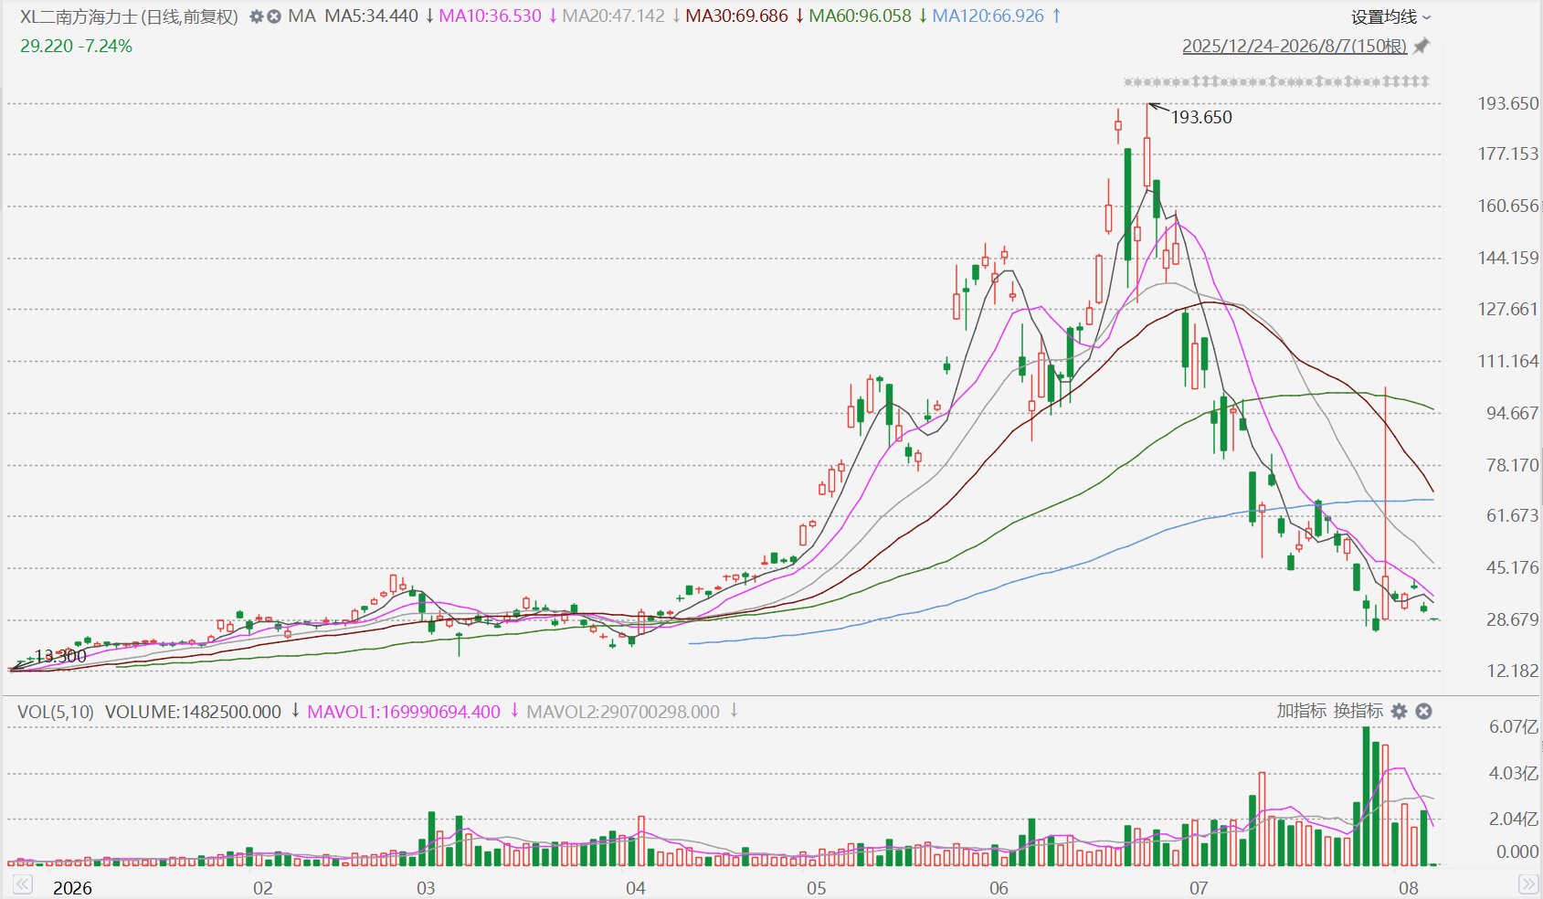The height and width of the screenshot is (899, 1543).
Task: Click the 127.661 price axis label
Action: [1508, 309]
